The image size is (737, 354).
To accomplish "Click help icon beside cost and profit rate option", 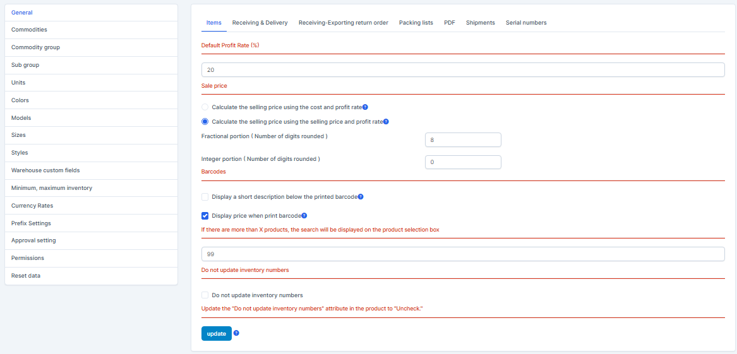I will point(365,107).
